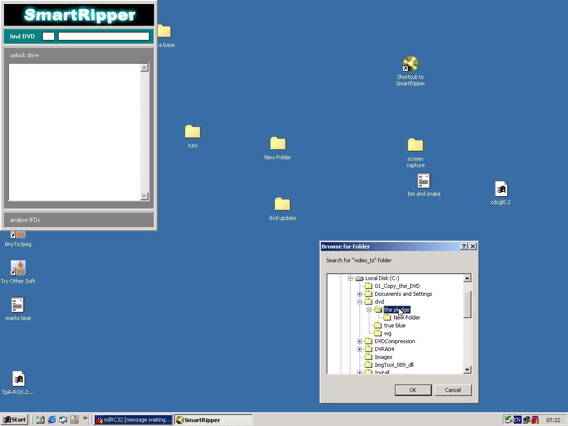
Task: Select Local Disk (C:) in the tree
Action: pyautogui.click(x=382, y=278)
